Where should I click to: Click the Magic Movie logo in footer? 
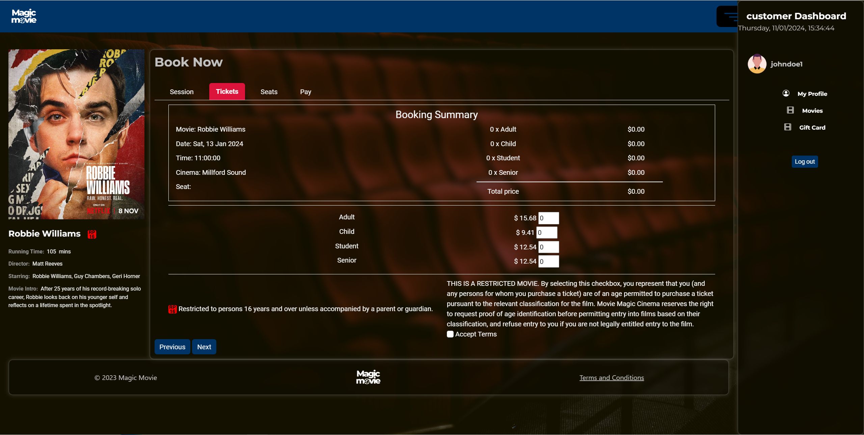(x=368, y=377)
